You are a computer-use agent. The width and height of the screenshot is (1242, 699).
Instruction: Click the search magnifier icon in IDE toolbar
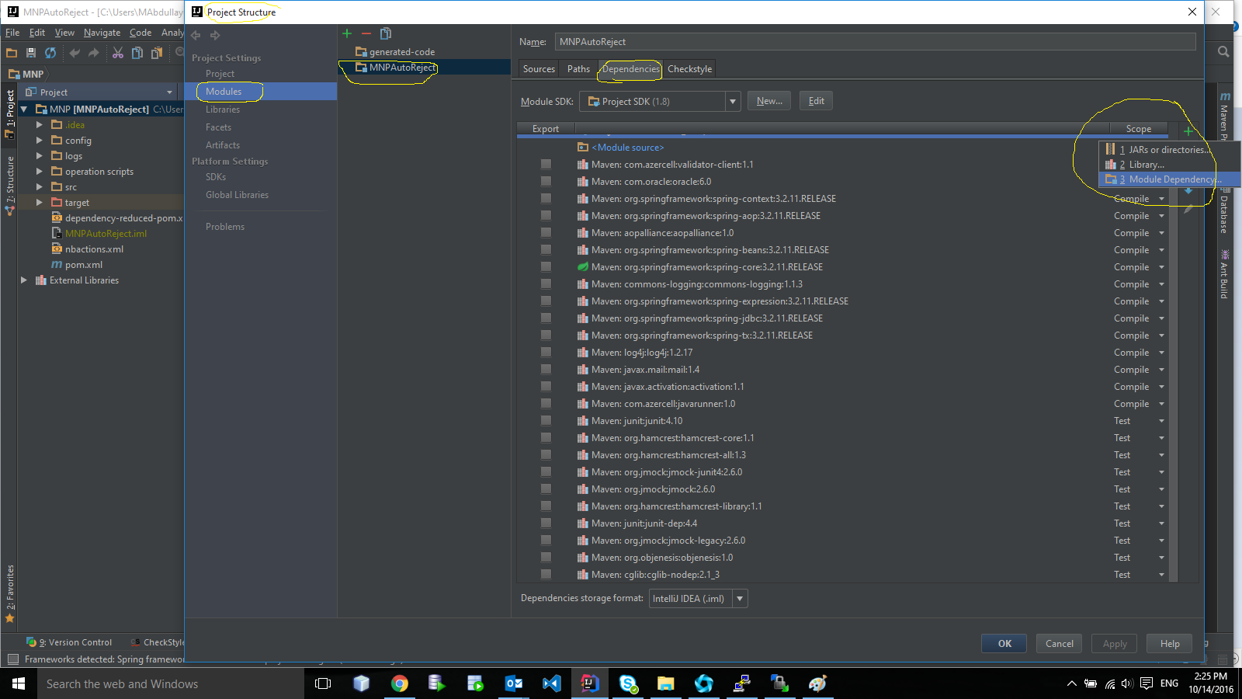point(1223,52)
